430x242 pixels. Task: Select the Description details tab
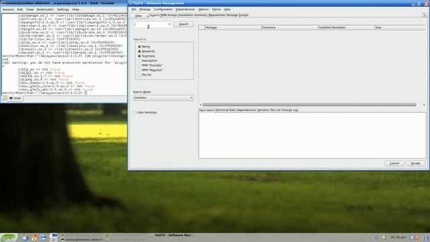[207, 110]
